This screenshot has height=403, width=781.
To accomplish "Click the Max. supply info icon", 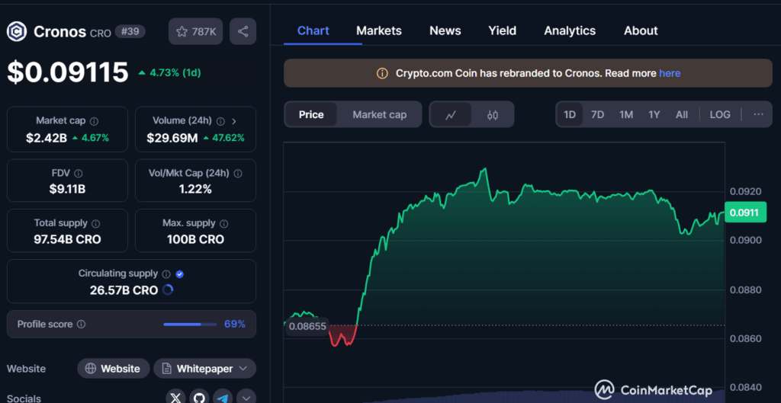I will tap(224, 224).
